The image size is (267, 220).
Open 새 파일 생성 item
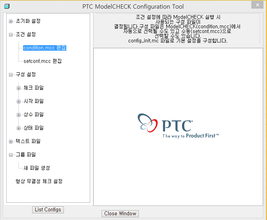(x=37, y=168)
